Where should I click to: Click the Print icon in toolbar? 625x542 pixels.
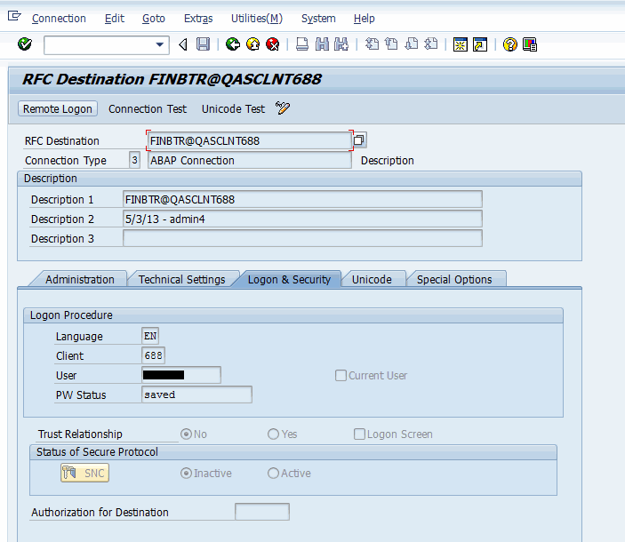point(302,44)
